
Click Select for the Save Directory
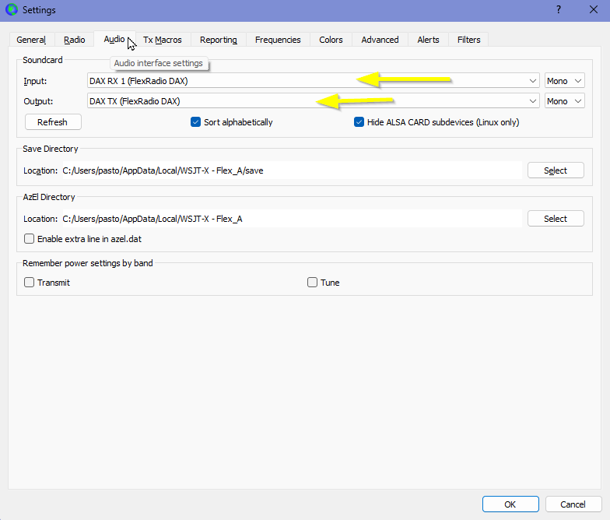tap(555, 170)
